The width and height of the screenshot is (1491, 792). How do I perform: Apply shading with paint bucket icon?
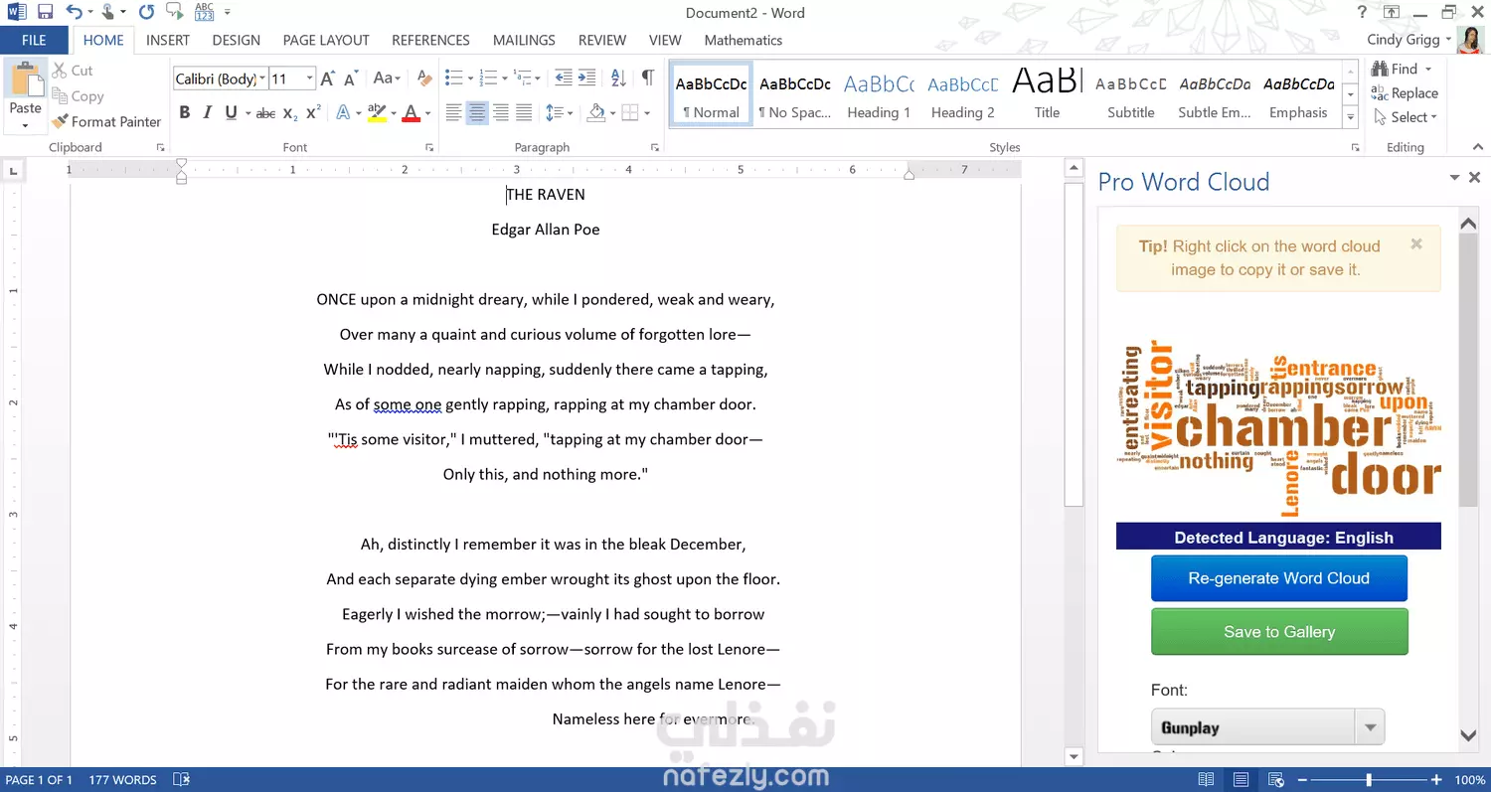[594, 113]
